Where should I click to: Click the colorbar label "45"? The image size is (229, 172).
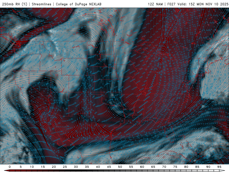pyautogui.click(x=109, y=167)
